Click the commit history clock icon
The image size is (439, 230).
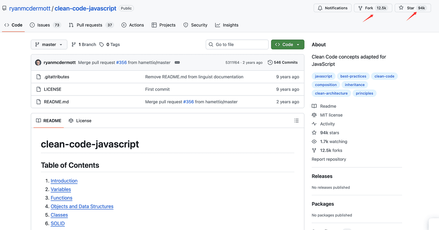pyautogui.click(x=270, y=63)
